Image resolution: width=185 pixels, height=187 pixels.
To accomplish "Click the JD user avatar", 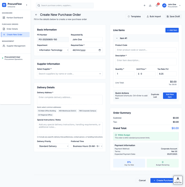I will (x=164, y=5).
